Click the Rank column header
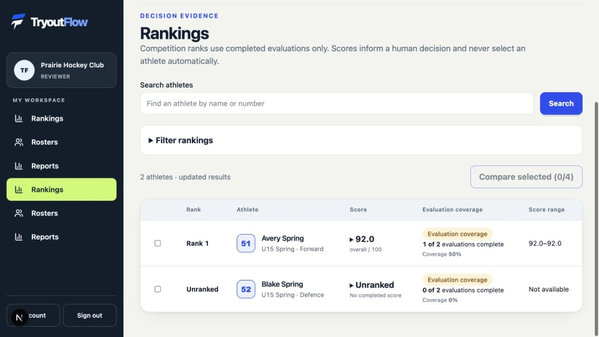This screenshot has height=337, width=599. point(193,209)
